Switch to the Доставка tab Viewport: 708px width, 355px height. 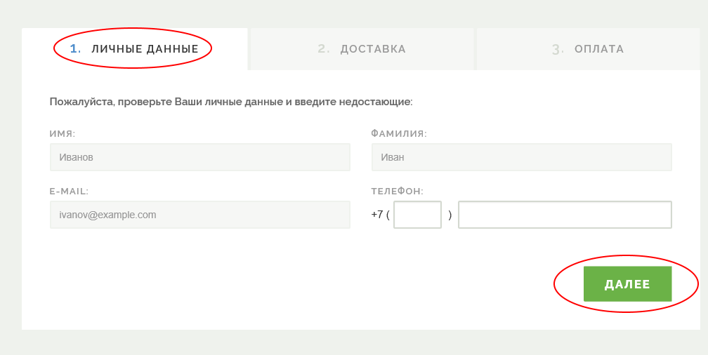tap(362, 48)
